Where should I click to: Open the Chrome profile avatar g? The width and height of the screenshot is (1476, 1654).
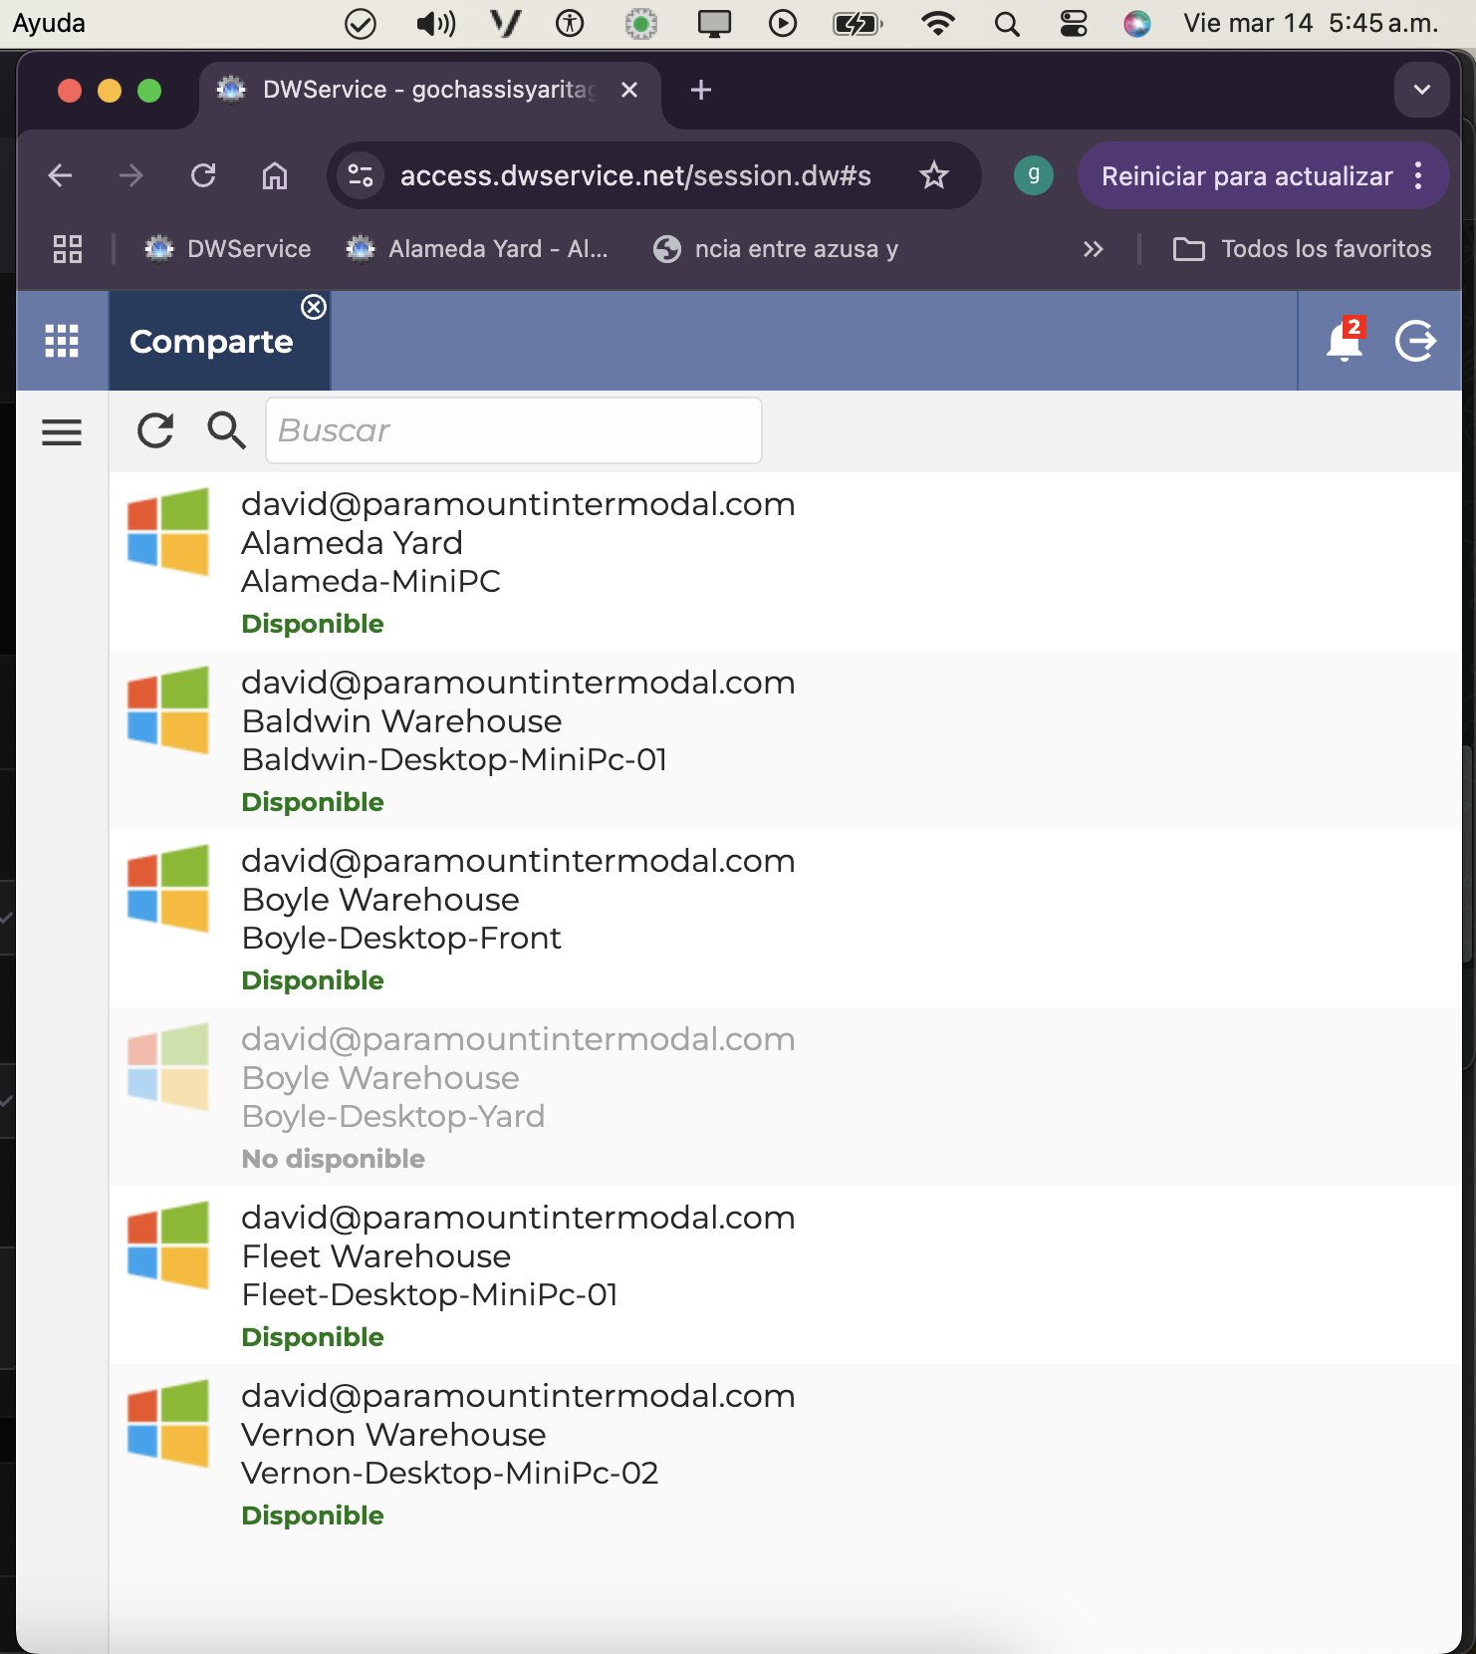click(x=1034, y=176)
